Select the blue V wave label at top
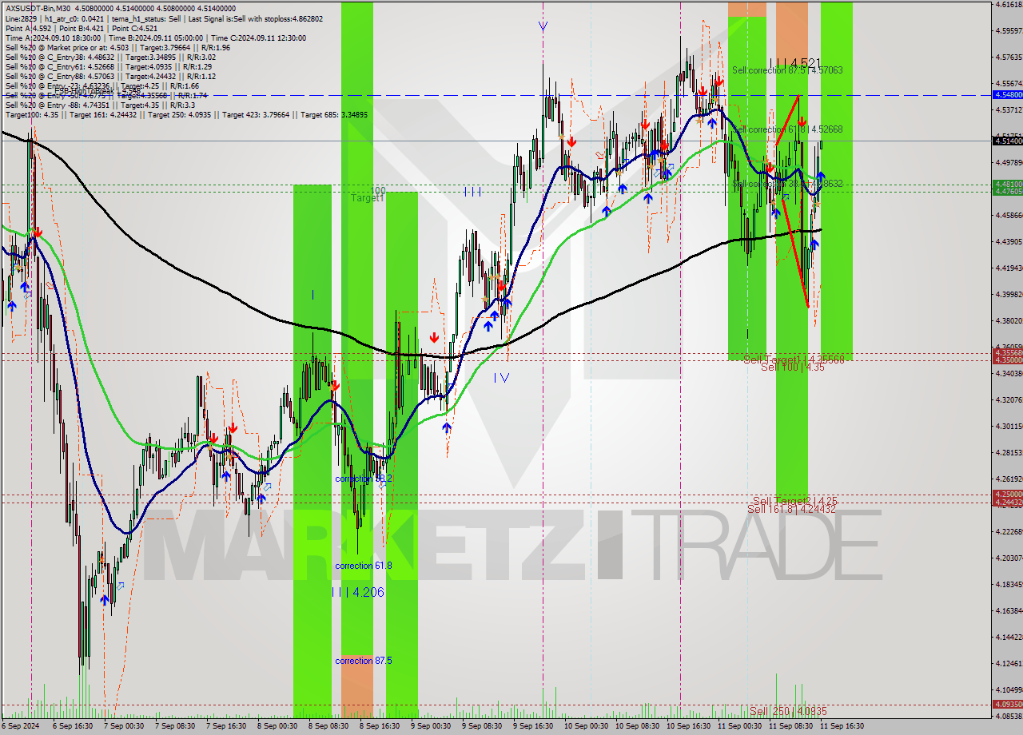 (543, 26)
